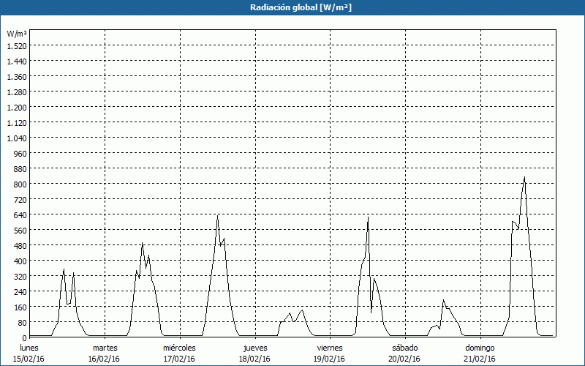Screen dimensions: 585x366
Task: Click the "martes" day label
Action: tap(105, 348)
